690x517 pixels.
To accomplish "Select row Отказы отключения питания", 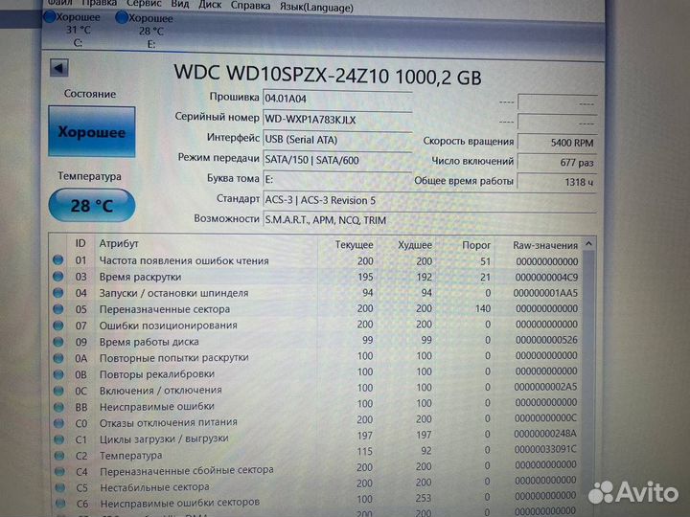I will pos(315,421).
